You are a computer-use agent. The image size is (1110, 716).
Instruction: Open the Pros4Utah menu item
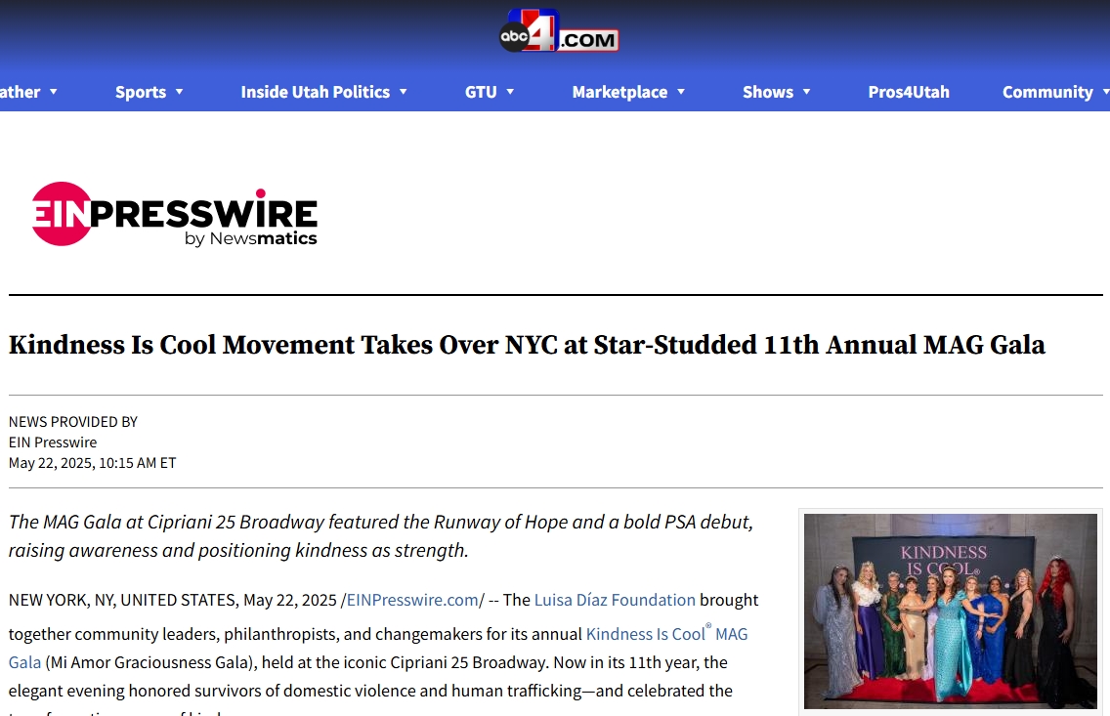click(x=909, y=92)
